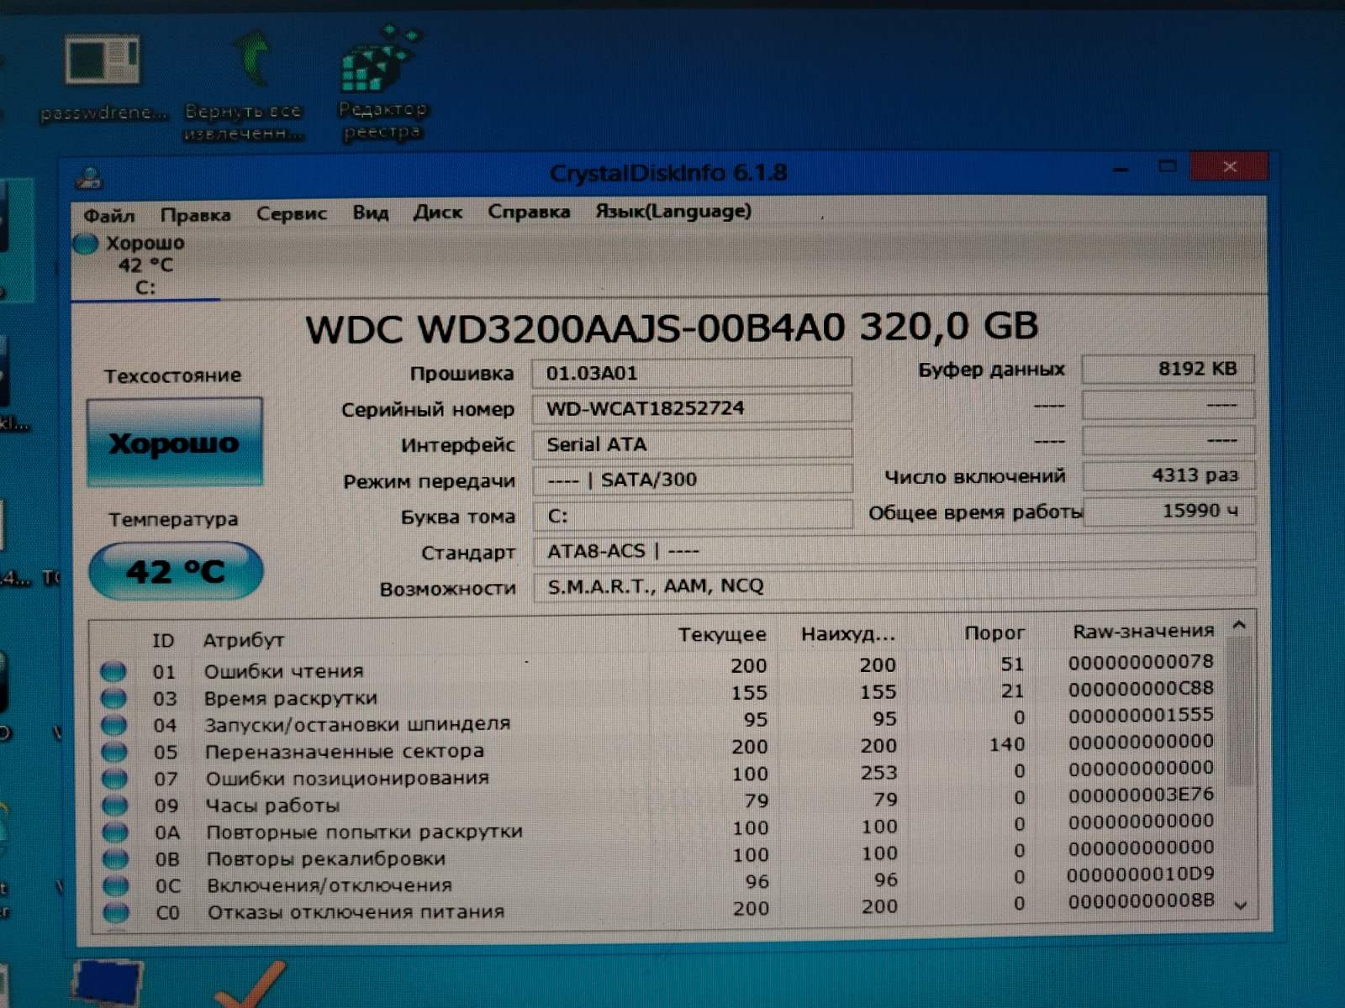Close the CrystalDiskInfo window
The image size is (1345, 1008).
pyautogui.click(x=1229, y=166)
